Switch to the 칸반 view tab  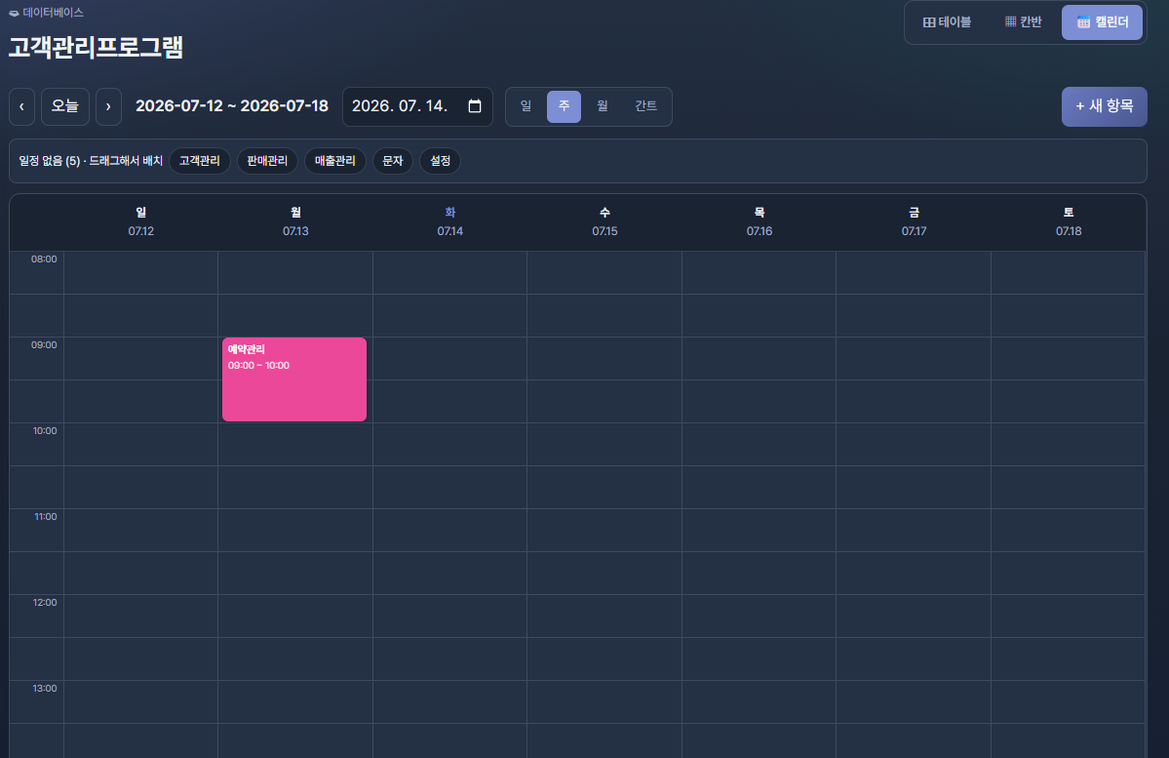click(x=1023, y=22)
